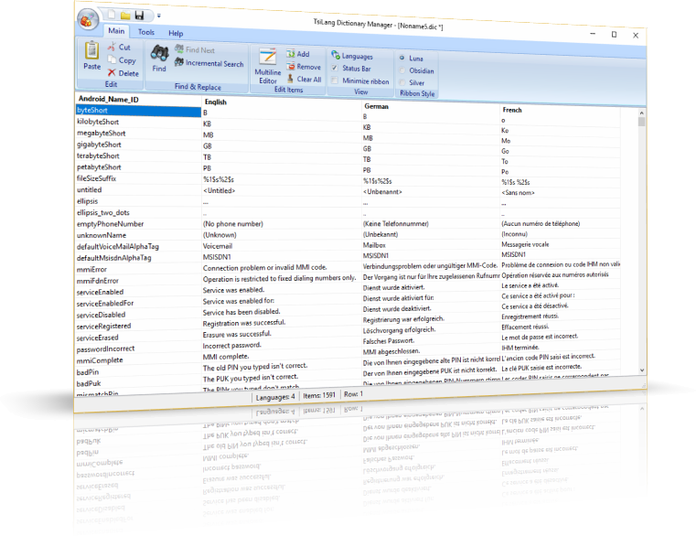This screenshot has width=696, height=536.
Task: Select the gigabyteShort row
Action: (x=138, y=145)
